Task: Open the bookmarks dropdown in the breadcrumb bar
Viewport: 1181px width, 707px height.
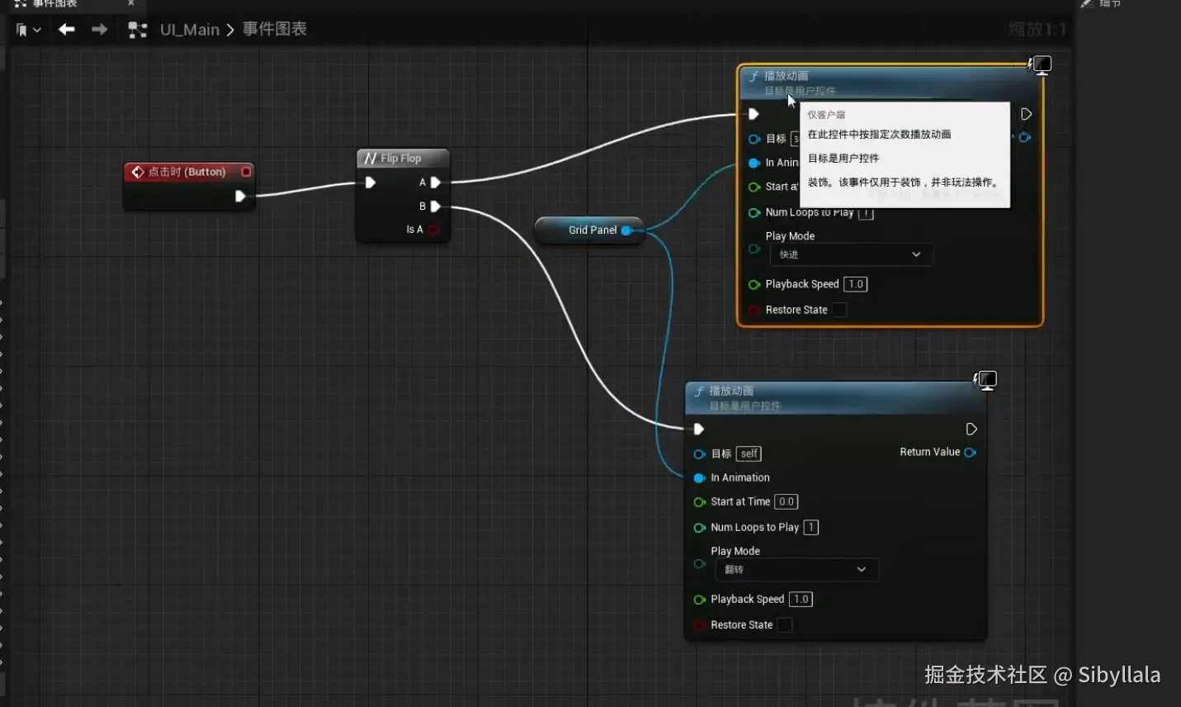Action: click(28, 30)
